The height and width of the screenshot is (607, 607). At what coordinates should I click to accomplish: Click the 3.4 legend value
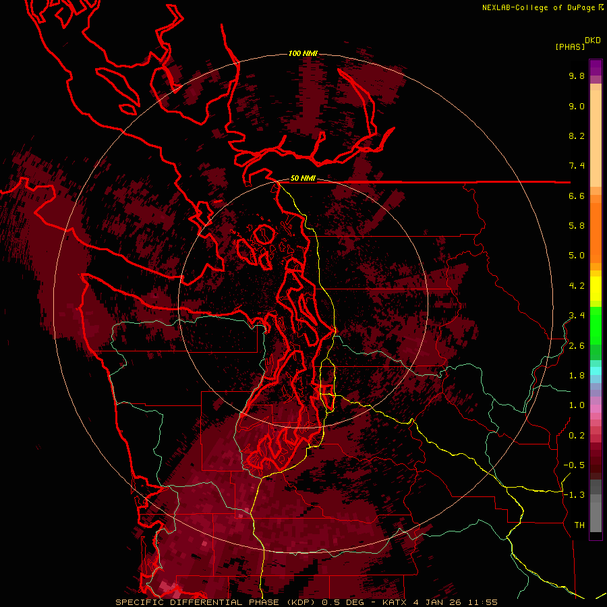tap(577, 316)
